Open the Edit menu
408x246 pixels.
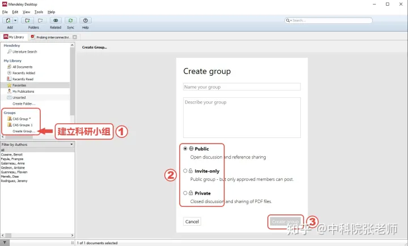point(15,12)
